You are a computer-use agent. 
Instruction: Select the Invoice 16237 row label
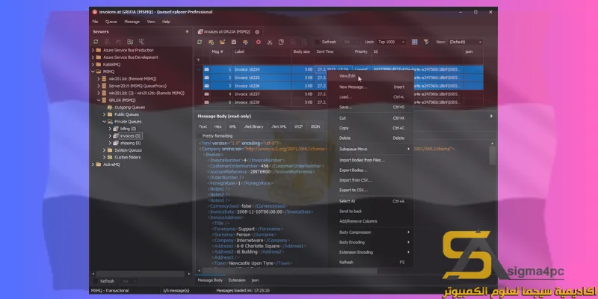pos(247,94)
